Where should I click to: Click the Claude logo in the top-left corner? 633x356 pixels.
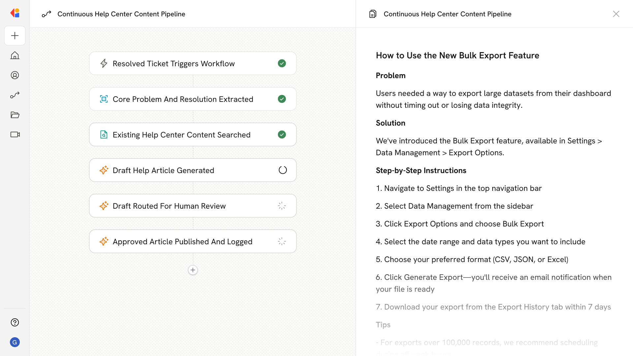pos(15,13)
